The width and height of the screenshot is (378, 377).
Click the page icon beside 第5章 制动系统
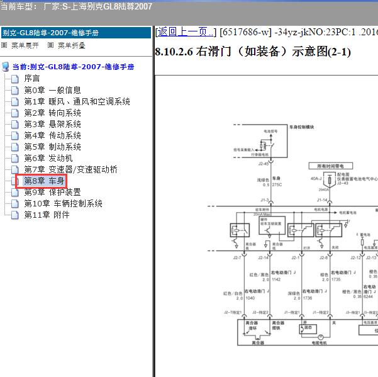14,147
